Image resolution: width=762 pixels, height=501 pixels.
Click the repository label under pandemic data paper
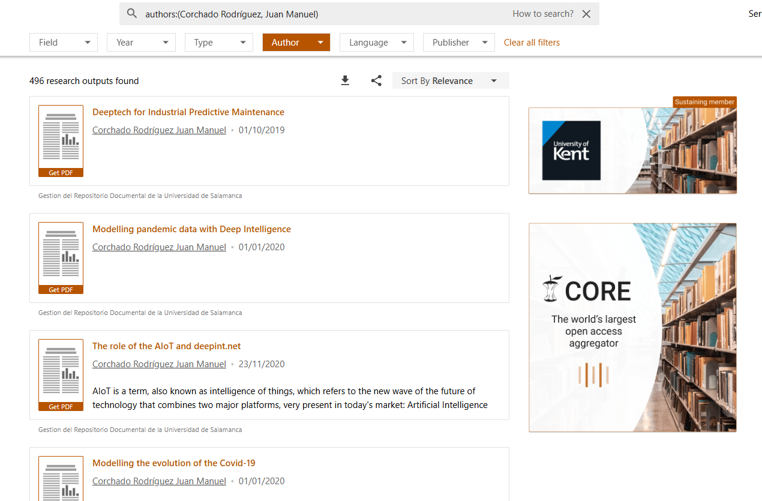[140, 313]
